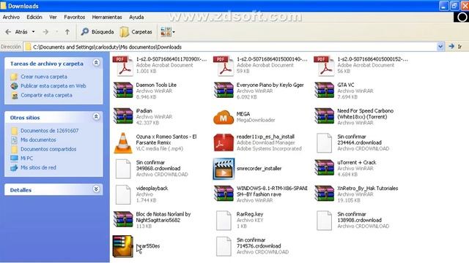This screenshot has width=469, height=263.
Task: Select the RarReg.key file icon
Action: click(224, 221)
